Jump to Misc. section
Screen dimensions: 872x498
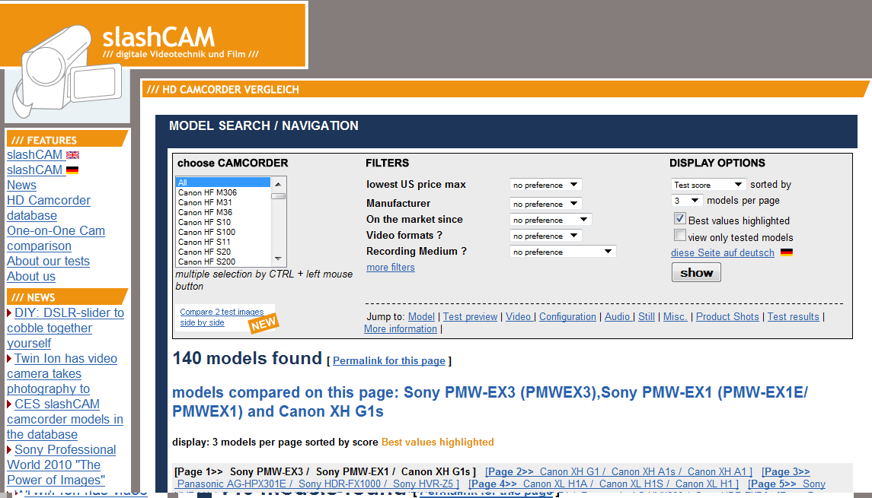point(675,316)
